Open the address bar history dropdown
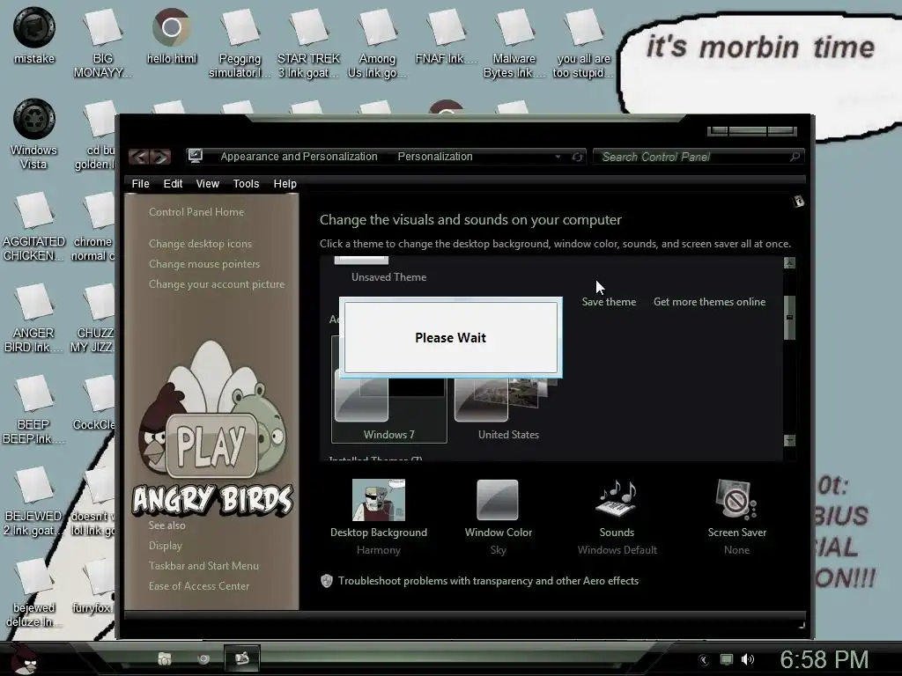Image resolution: width=902 pixels, height=676 pixels. 558,157
